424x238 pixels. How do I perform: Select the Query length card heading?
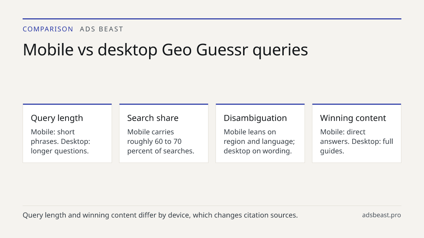57,118
